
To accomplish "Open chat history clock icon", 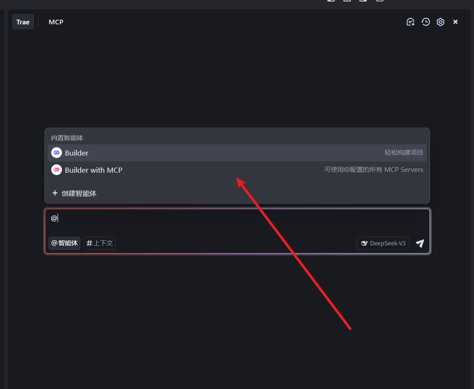I will click(426, 22).
